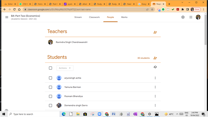Image resolution: width=208 pixels, height=117 pixels.
Task: Open OneNote from the taskbar
Action: (x=135, y=114)
